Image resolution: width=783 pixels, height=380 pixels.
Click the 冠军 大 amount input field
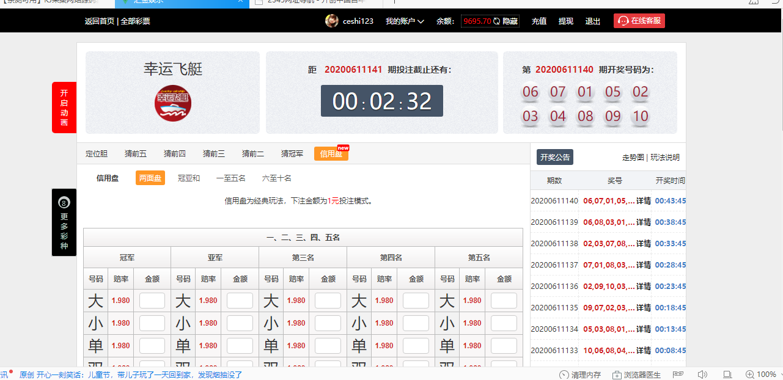coord(152,301)
